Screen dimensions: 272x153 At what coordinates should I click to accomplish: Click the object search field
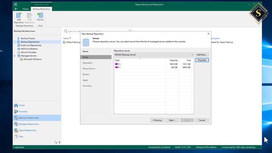coord(98,31)
